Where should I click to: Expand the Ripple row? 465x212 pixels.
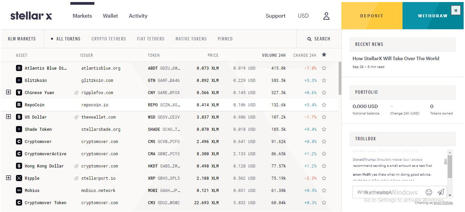[8, 178]
